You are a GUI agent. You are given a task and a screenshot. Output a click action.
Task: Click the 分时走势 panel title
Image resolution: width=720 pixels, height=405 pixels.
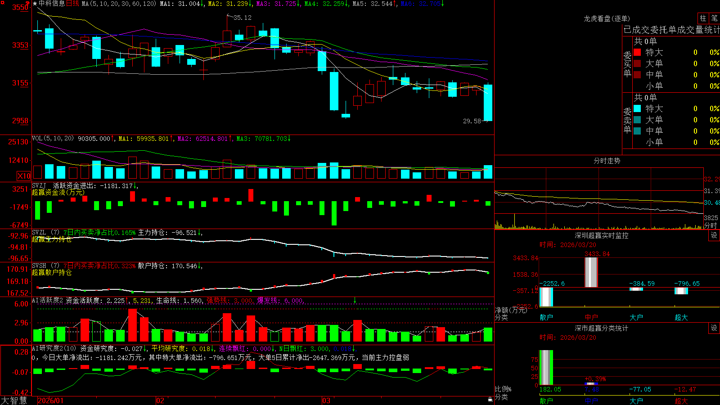click(607, 161)
